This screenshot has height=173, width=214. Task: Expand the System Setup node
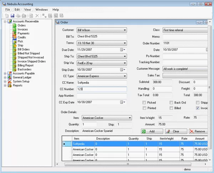click(x=5, y=81)
